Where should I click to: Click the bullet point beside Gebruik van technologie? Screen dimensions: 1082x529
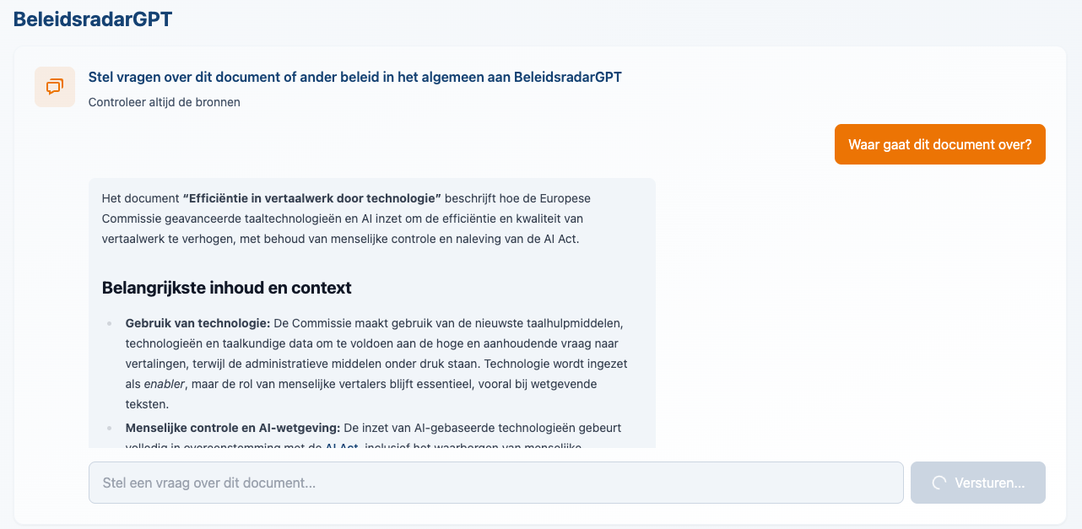(x=110, y=323)
